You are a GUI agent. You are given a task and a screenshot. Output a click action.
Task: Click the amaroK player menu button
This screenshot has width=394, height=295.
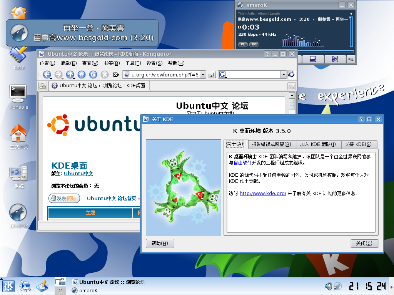351,59
